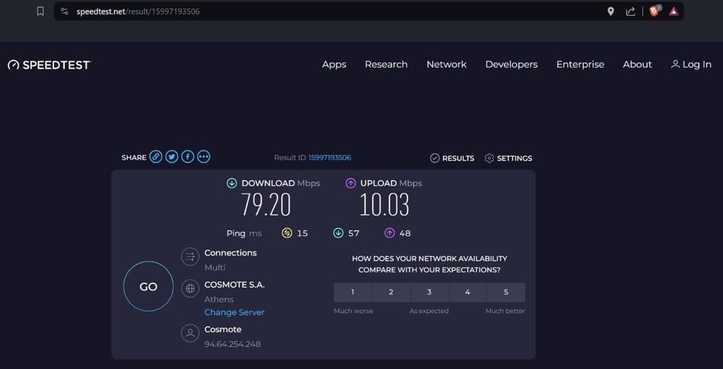Open SETTINGS with gear icon

point(508,158)
